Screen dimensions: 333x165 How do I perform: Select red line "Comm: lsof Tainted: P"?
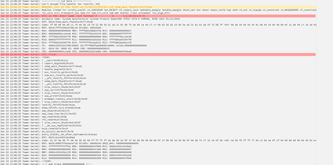(158, 16)
